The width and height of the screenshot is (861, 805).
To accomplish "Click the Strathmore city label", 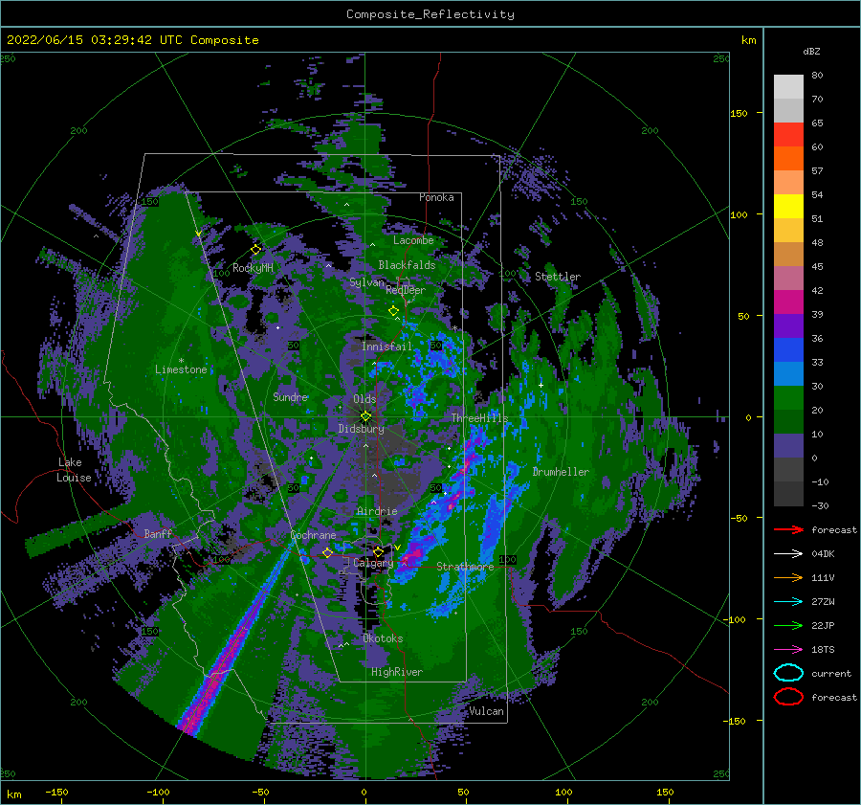I will coord(465,567).
